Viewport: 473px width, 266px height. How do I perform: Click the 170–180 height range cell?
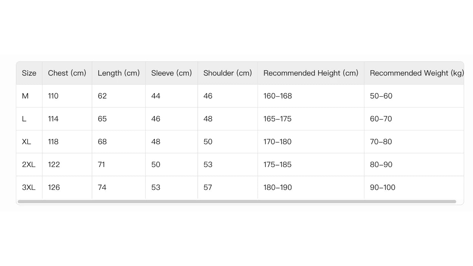point(278,142)
